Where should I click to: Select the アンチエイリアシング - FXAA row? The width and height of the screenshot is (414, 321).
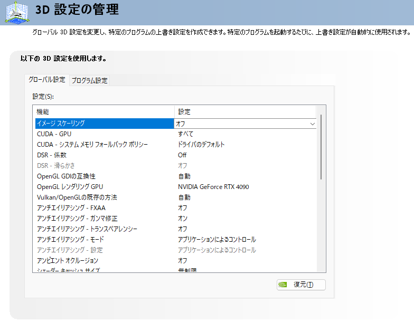tap(175, 208)
